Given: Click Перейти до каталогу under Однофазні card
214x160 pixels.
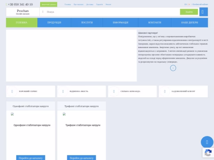Looking at the screenshot, I should pyautogui.click(x=31, y=158).
